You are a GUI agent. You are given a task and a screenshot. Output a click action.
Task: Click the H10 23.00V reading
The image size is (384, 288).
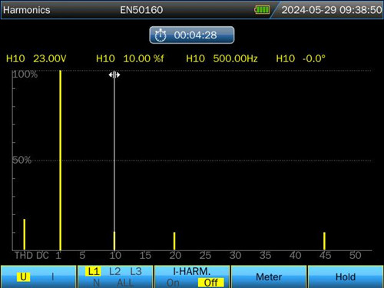pyautogui.click(x=36, y=58)
